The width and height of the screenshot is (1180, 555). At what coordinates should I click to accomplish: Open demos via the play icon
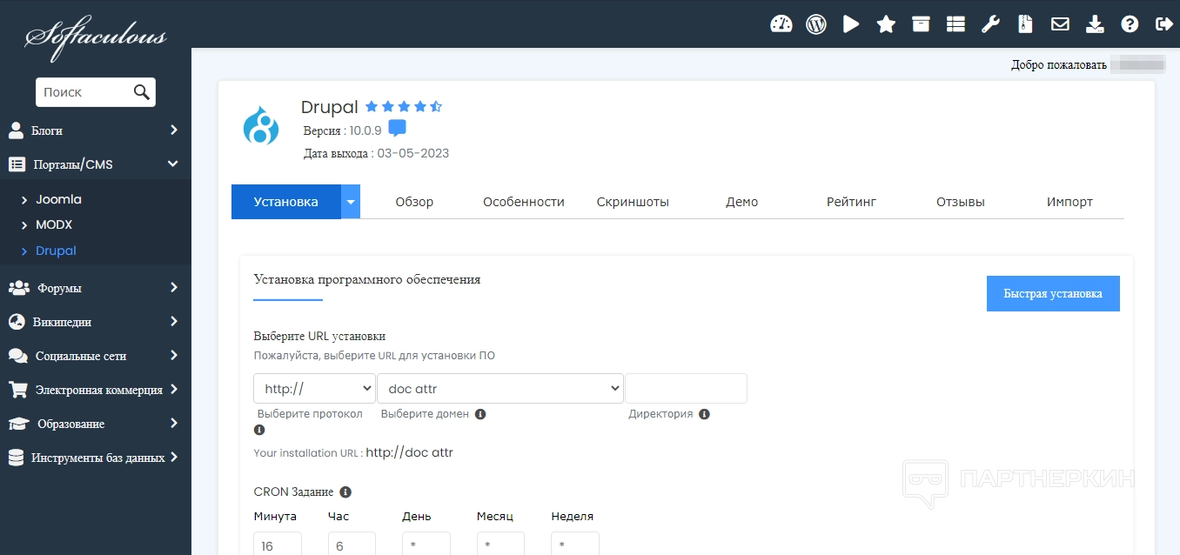(x=851, y=24)
